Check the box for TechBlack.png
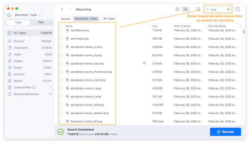The width and height of the screenshot is (250, 144). (61, 30)
